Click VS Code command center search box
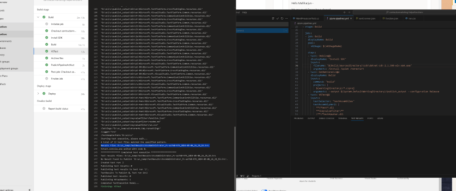 point(404,12)
